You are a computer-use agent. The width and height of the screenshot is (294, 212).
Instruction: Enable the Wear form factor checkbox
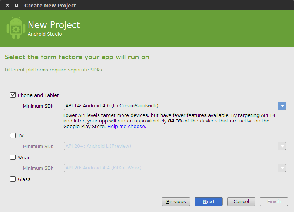13,157
